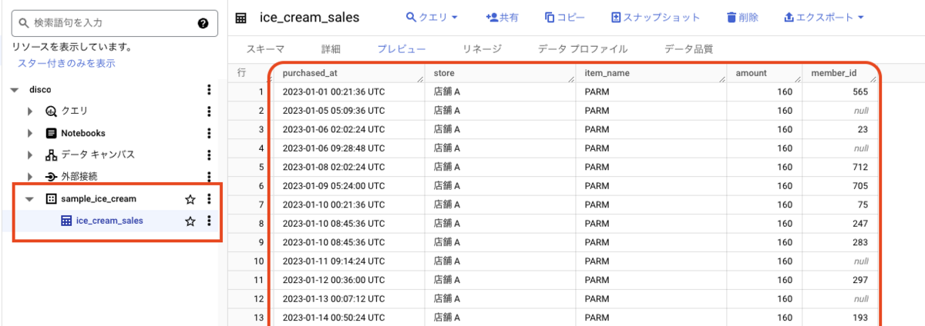This screenshot has width=925, height=326.
Task: Click the Notebooks label in tree
Action: coord(83,133)
